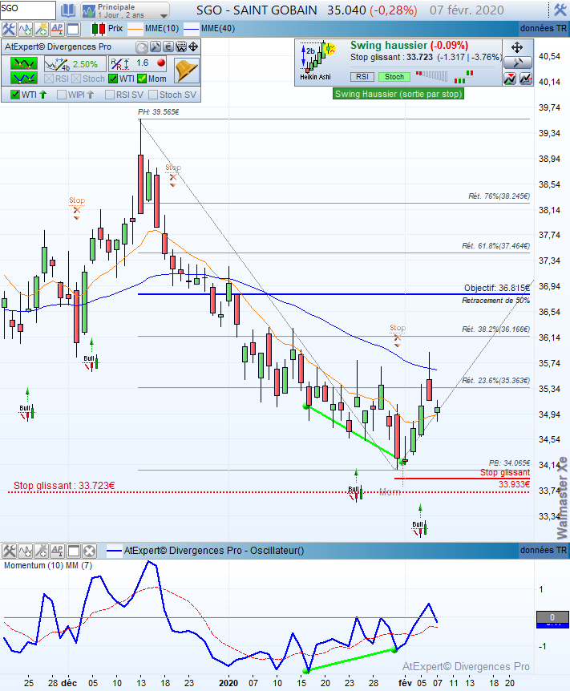The height and width of the screenshot is (691, 570).
Task: Open Divergences Pro panel settings tools
Action: [x=156, y=47]
